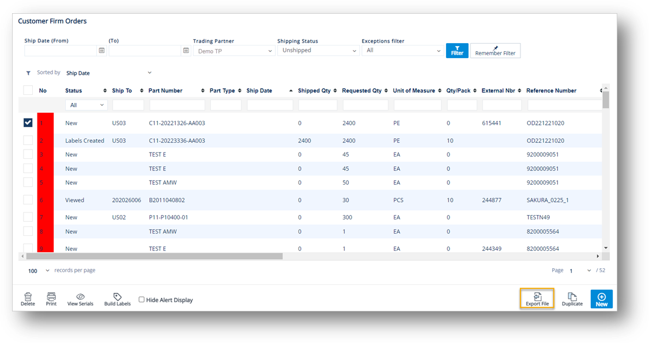Open the (To) date calendar picker
Screen dimensions: 649x343
coord(186,51)
